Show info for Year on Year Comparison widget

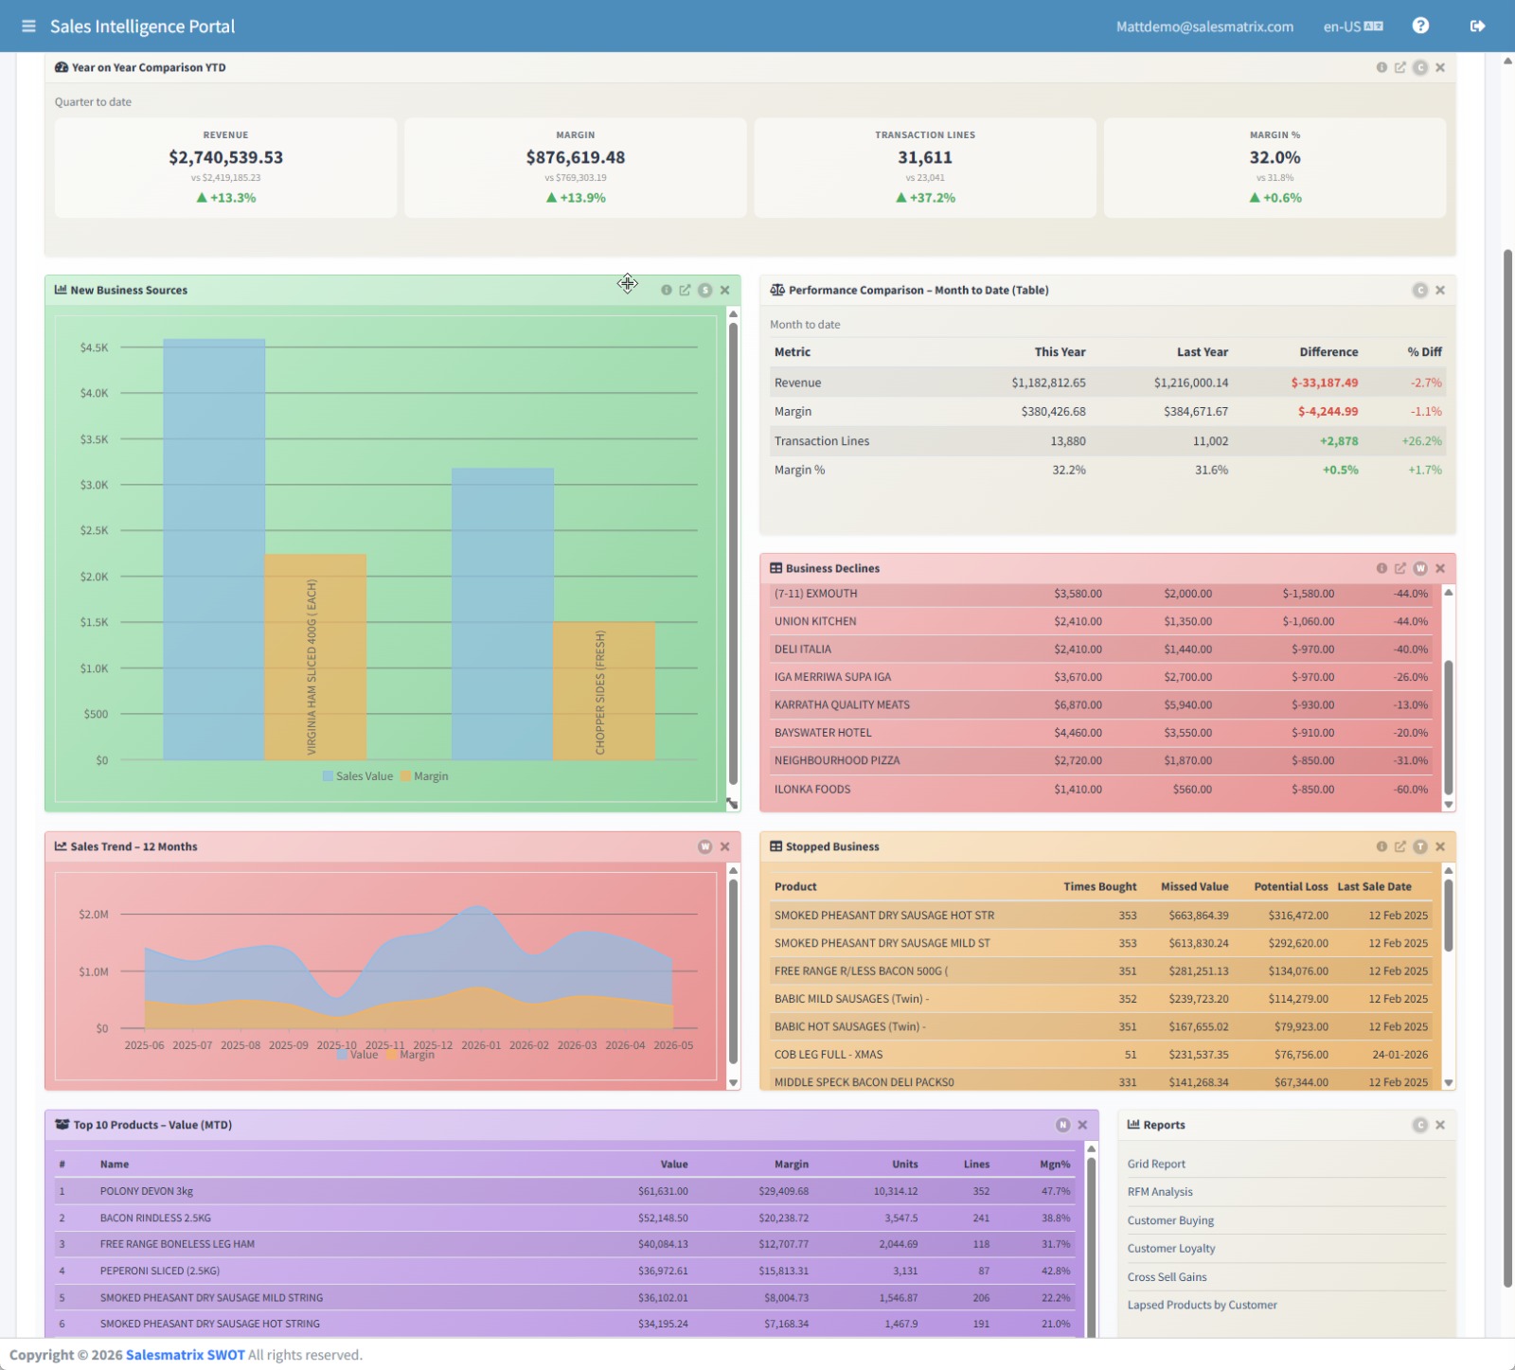pos(1381,67)
